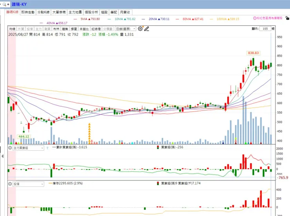Close the 主力買賣超 indicator panel

[x=10, y=148]
